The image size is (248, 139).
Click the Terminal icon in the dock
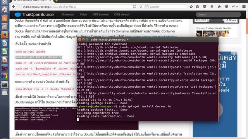coord(5,85)
